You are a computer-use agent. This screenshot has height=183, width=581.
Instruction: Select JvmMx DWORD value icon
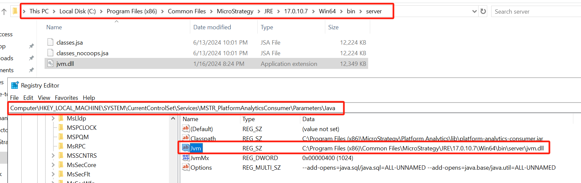coord(186,157)
